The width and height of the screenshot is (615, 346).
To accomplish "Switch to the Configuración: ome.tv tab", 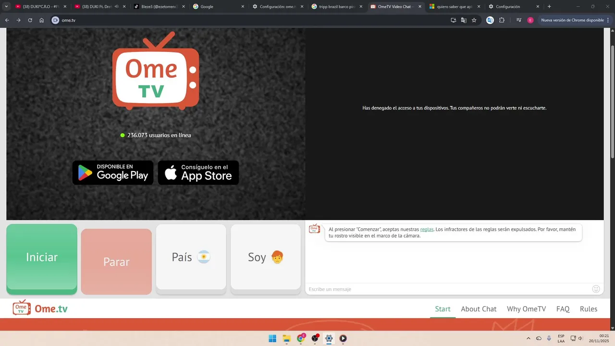I will (x=277, y=7).
